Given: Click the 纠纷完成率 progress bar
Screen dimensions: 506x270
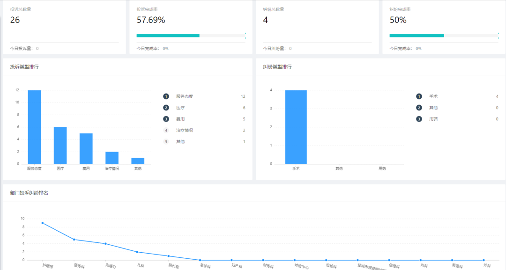Looking at the screenshot, I should tap(444, 36).
